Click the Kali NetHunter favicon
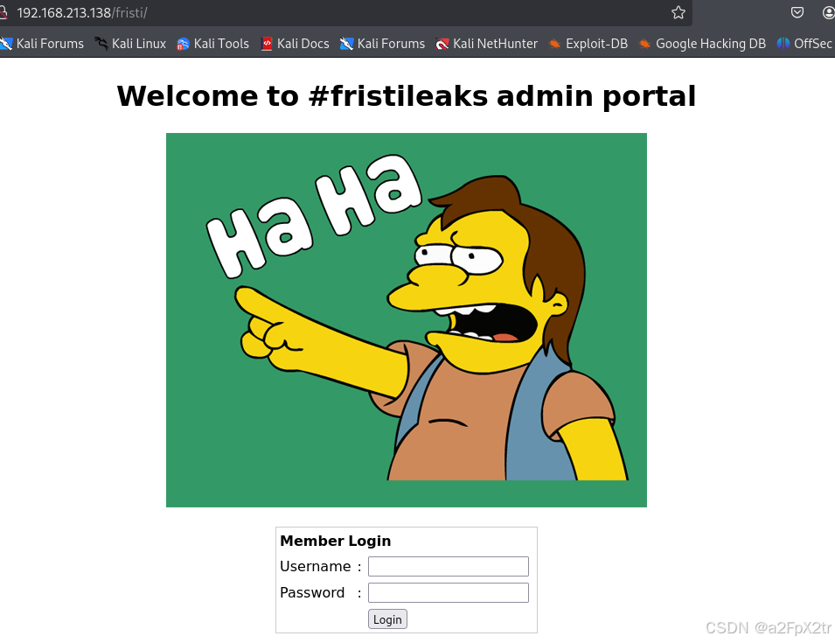The height and width of the screenshot is (643, 835). (442, 45)
